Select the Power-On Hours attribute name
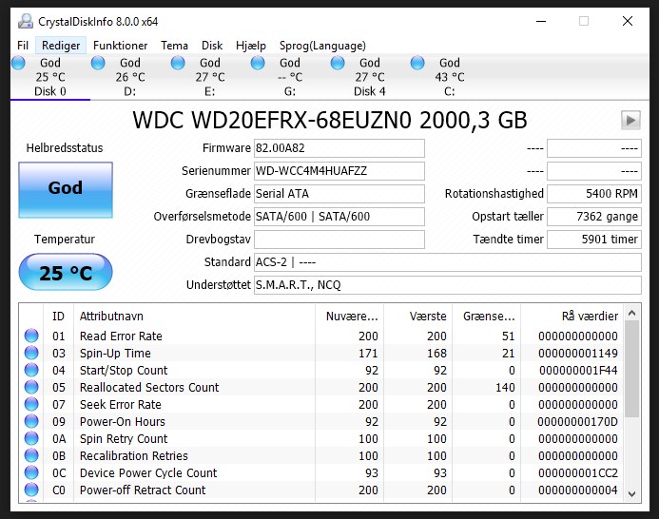 [123, 421]
